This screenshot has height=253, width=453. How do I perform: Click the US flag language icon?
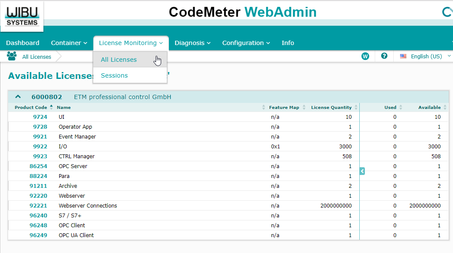[x=403, y=56]
